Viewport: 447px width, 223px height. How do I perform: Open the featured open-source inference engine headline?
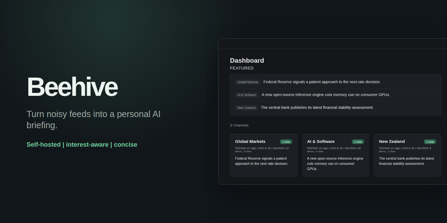(326, 94)
